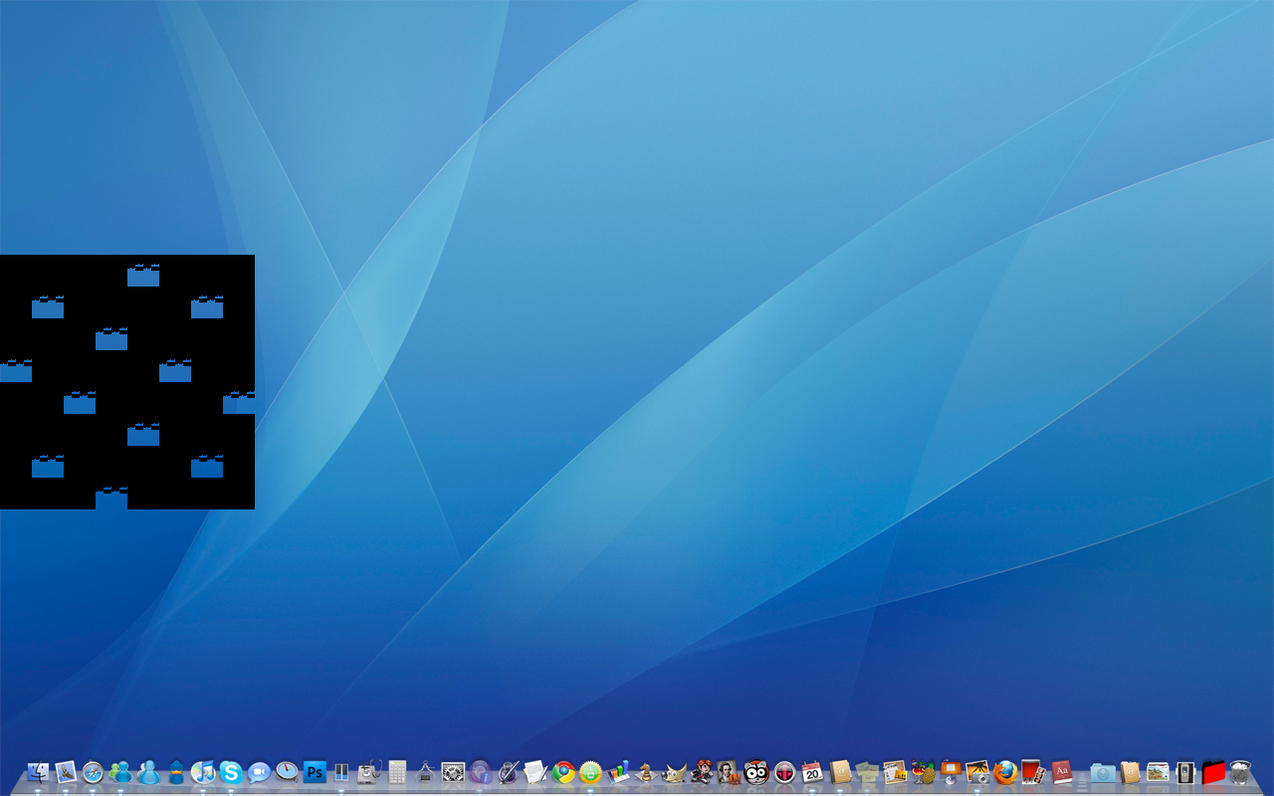Open the all-blue two-people Messenger icon
1274x796 pixels.
click(x=149, y=771)
